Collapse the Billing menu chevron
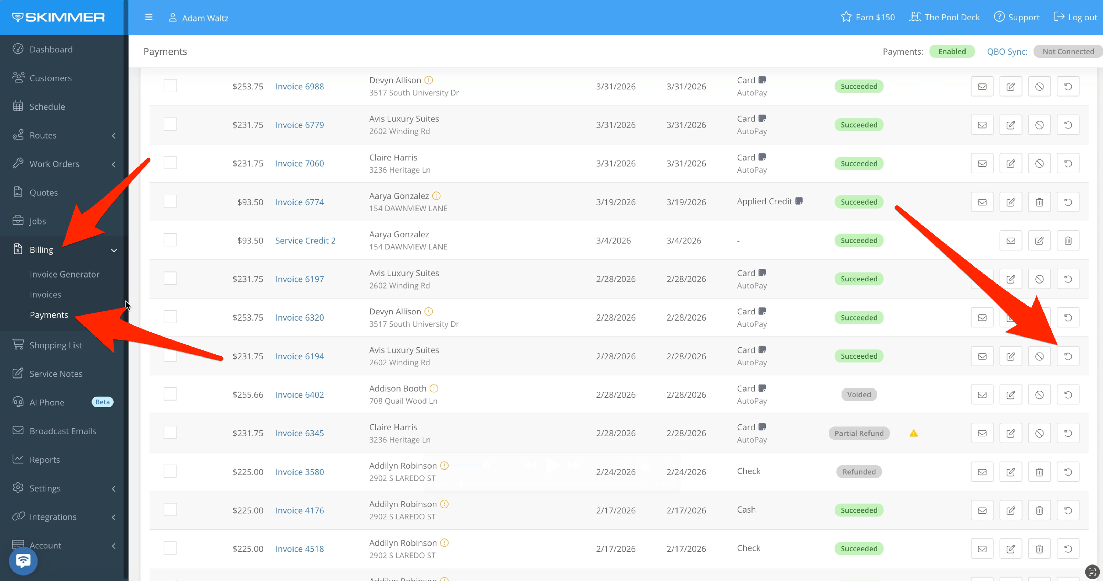1103x581 pixels. tap(114, 250)
